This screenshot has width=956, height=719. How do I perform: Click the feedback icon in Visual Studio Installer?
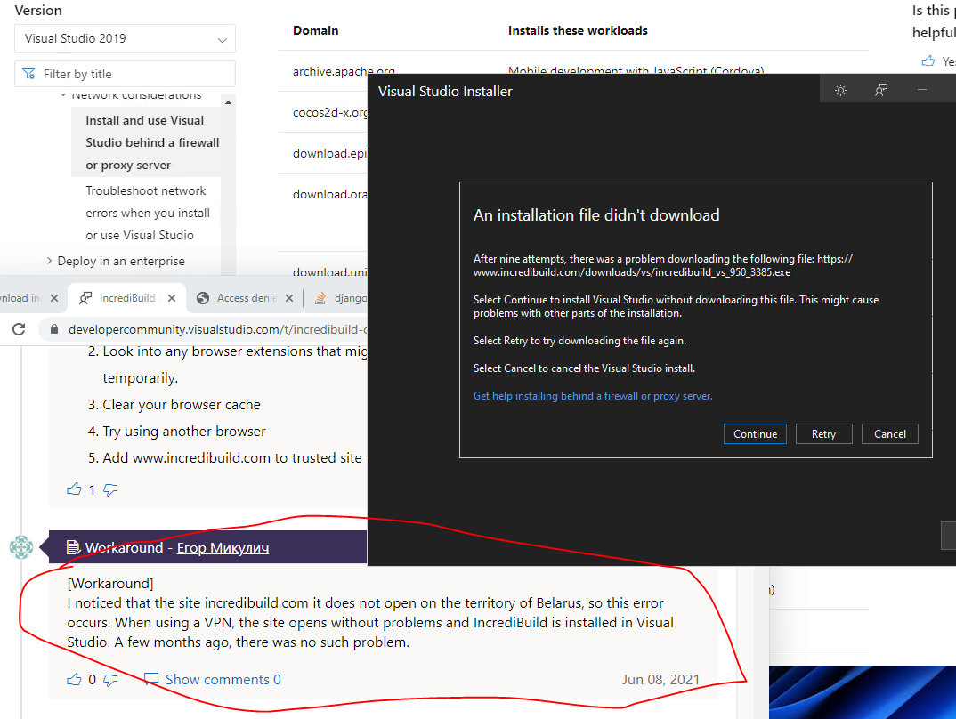[881, 90]
